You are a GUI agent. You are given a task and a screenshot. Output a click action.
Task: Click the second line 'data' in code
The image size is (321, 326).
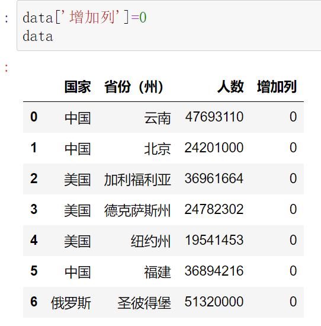(x=38, y=36)
